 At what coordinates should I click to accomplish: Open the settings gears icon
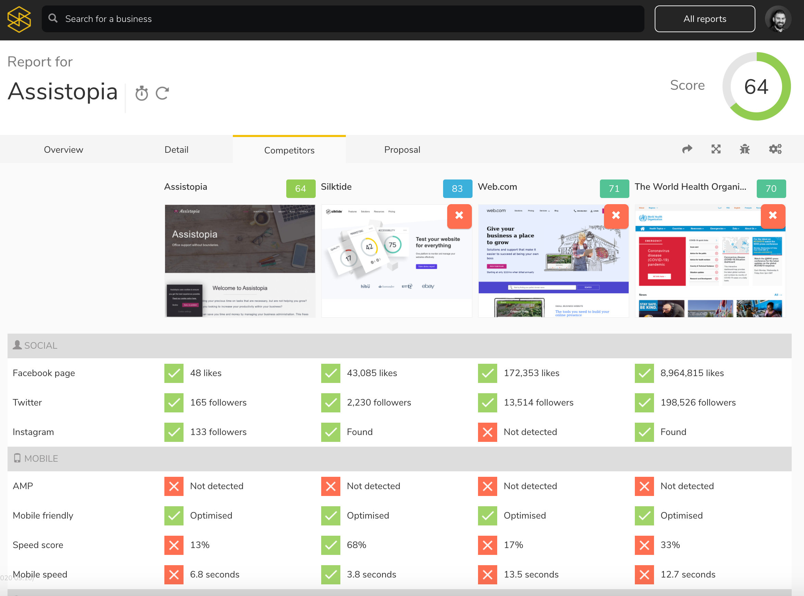[x=775, y=149]
